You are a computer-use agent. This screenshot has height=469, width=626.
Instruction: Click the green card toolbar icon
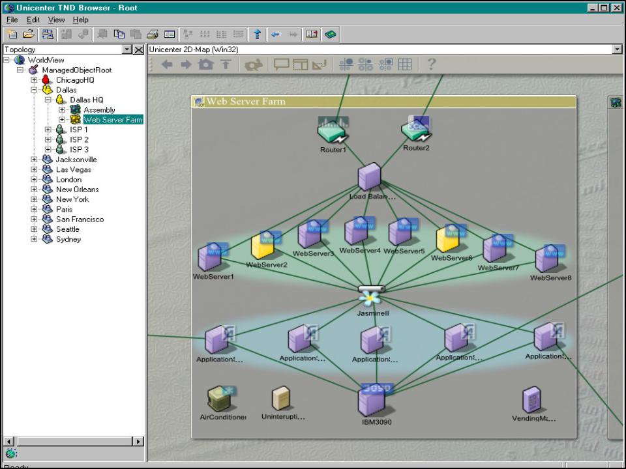[331, 35]
